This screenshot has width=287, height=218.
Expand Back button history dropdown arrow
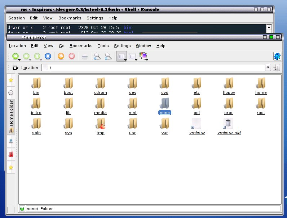[19, 60]
